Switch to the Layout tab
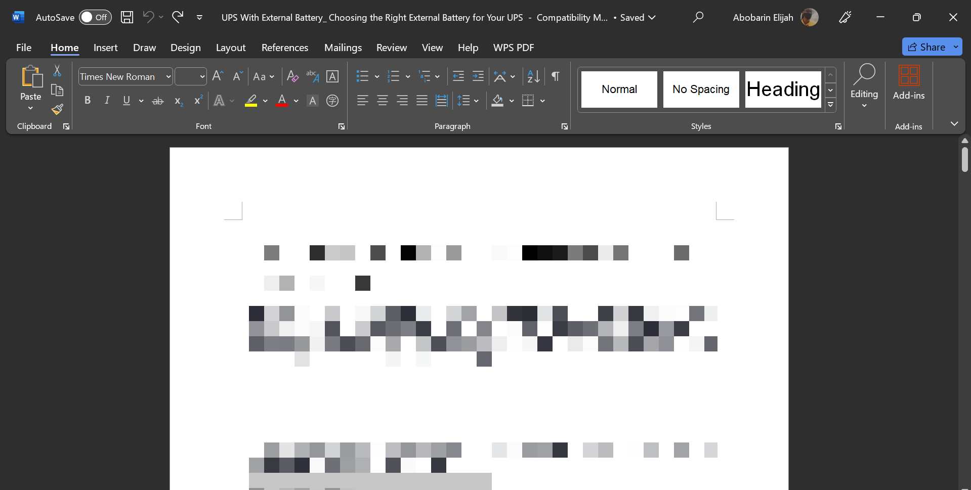The width and height of the screenshot is (971, 490). [230, 48]
